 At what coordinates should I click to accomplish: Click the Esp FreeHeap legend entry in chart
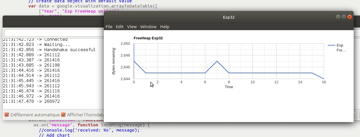pyautogui.click(x=337, y=48)
